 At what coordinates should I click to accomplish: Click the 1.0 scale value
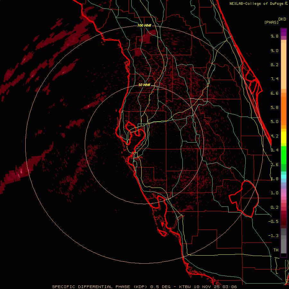pyautogui.click(x=275, y=193)
